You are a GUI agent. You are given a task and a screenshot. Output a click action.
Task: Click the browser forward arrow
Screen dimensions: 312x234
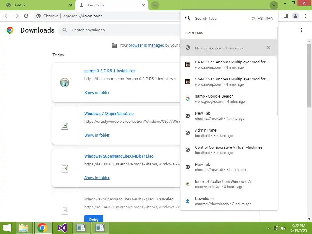[x=16, y=16]
